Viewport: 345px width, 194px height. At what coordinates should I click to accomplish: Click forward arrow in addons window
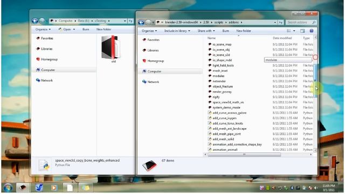tap(149, 22)
